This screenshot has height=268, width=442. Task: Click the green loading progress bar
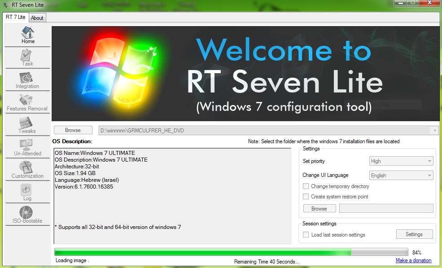pos(231,252)
